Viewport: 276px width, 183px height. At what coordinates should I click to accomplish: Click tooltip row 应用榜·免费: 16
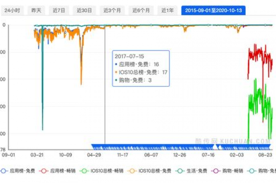coord(137,64)
